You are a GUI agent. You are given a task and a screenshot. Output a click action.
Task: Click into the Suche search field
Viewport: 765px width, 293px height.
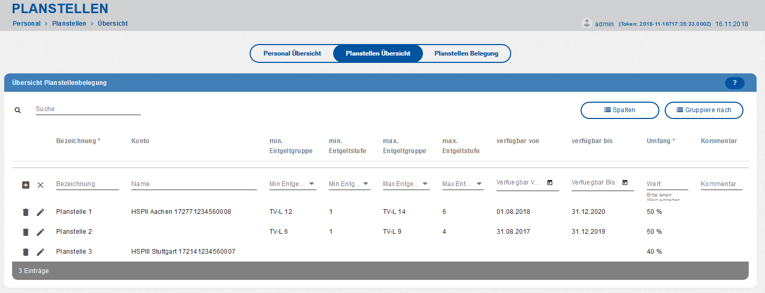(88, 110)
